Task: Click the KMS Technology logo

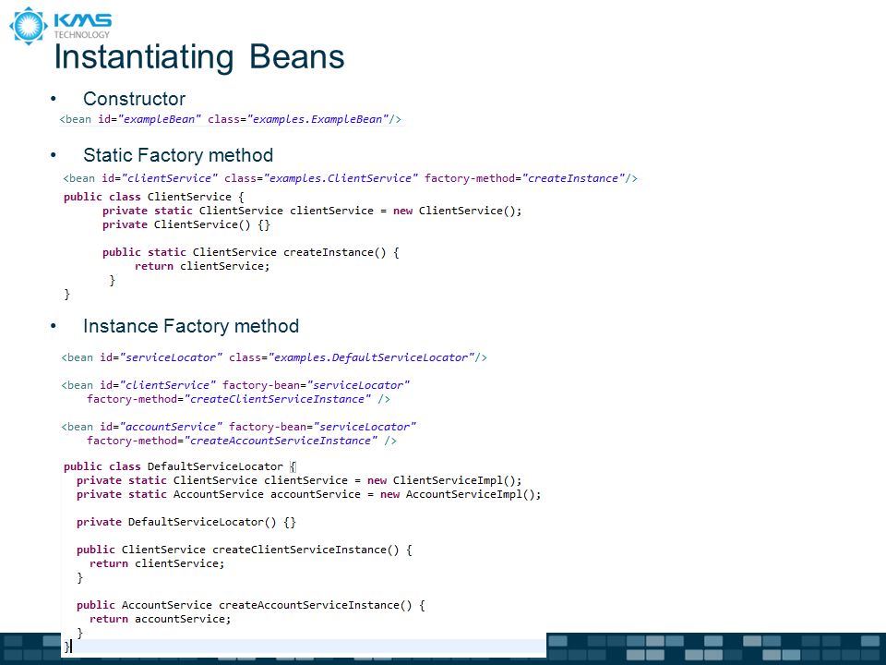Action: 61,26
